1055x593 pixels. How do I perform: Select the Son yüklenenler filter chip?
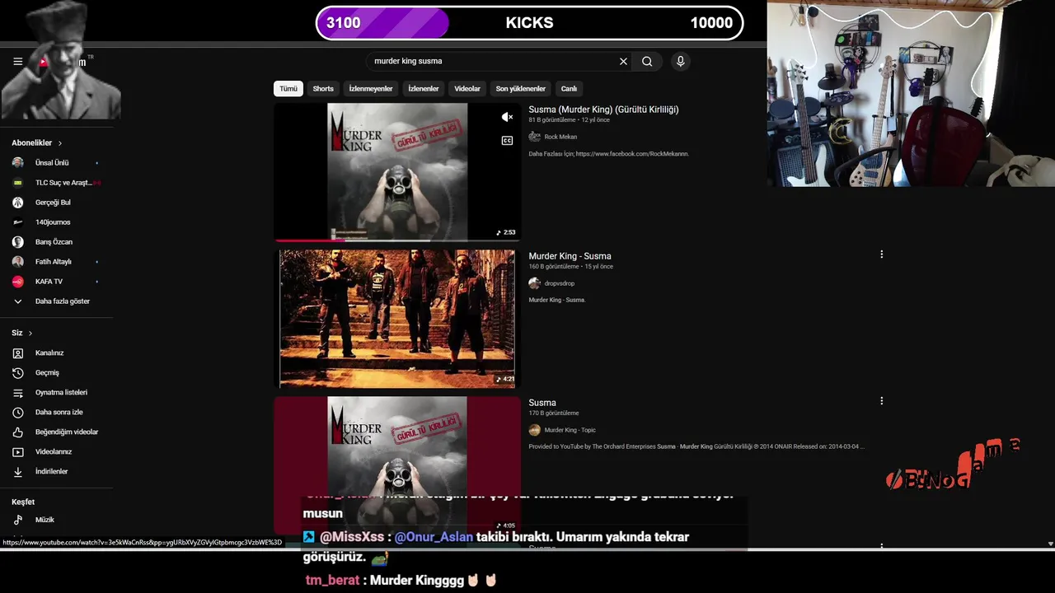tap(520, 88)
